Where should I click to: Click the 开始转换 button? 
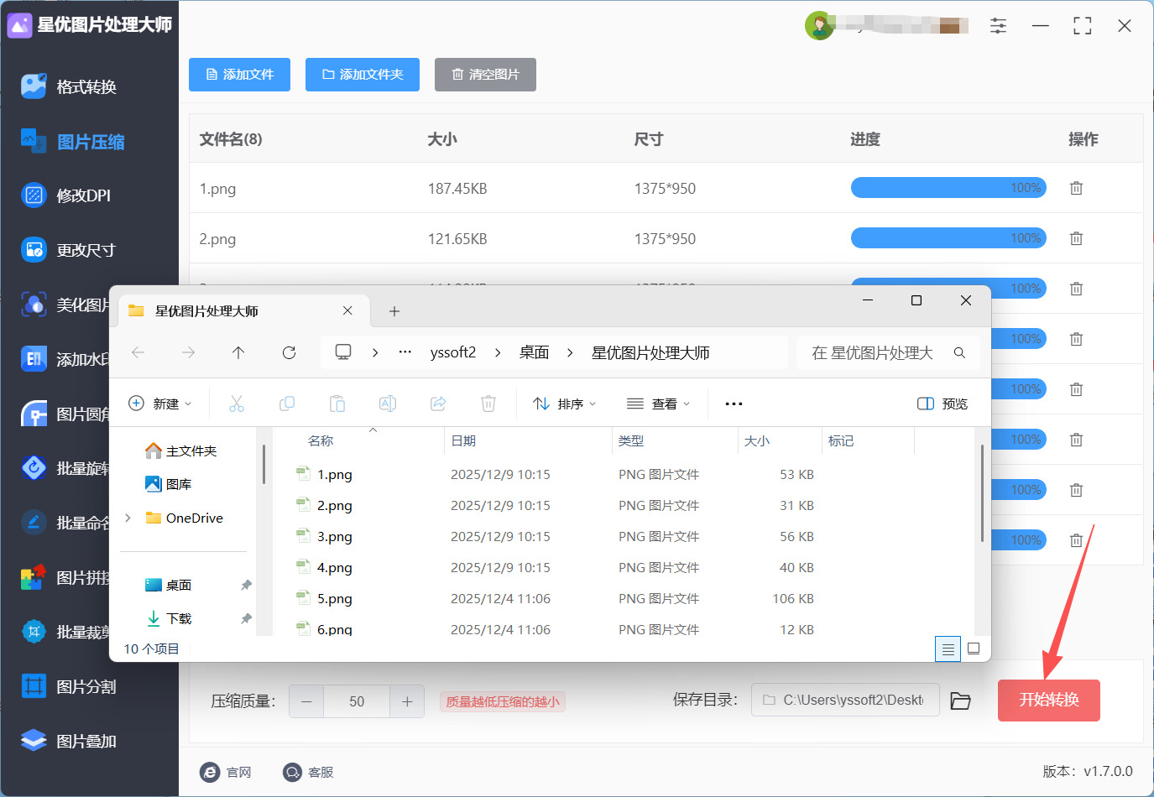pos(1048,700)
